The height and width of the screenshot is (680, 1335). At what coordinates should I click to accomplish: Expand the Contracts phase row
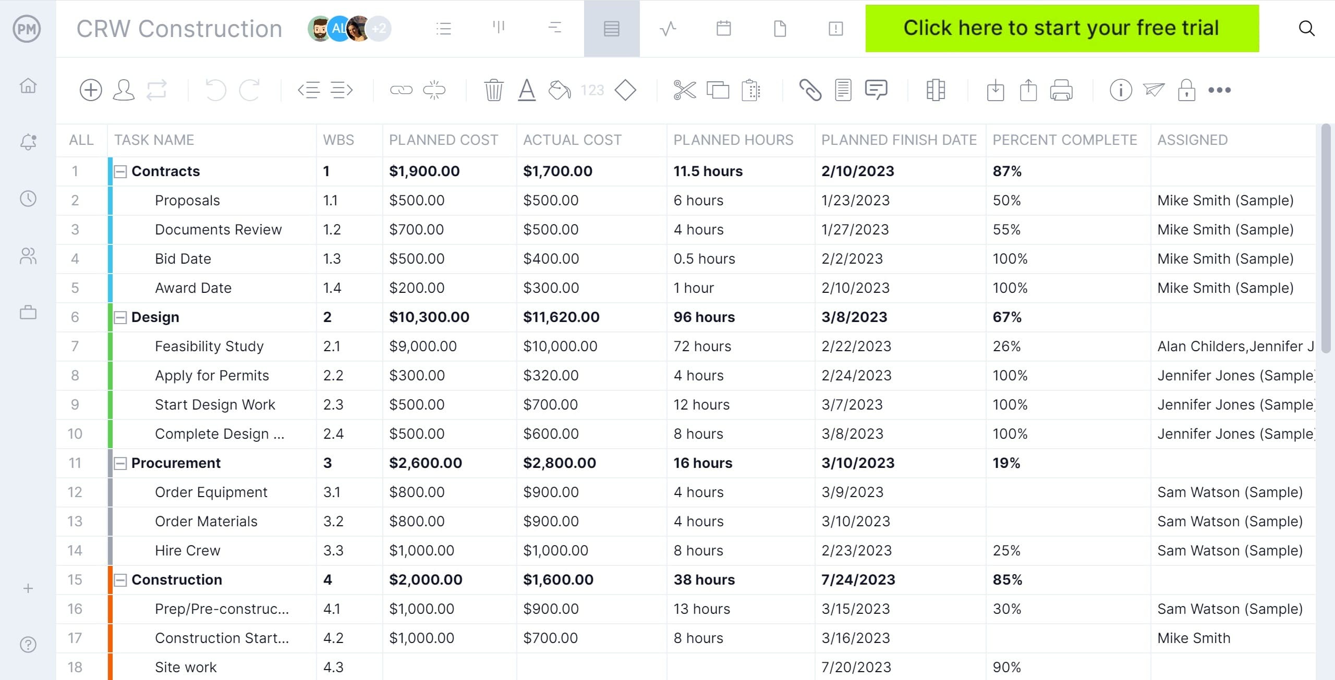pyautogui.click(x=120, y=171)
